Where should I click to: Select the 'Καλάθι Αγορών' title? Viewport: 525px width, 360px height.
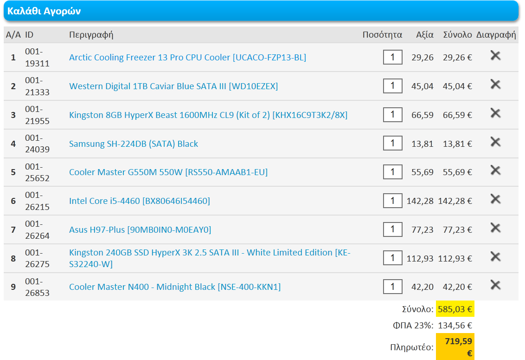[44, 11]
